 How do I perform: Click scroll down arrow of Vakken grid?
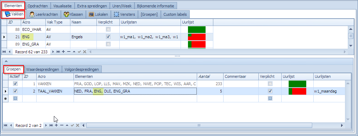351,46
